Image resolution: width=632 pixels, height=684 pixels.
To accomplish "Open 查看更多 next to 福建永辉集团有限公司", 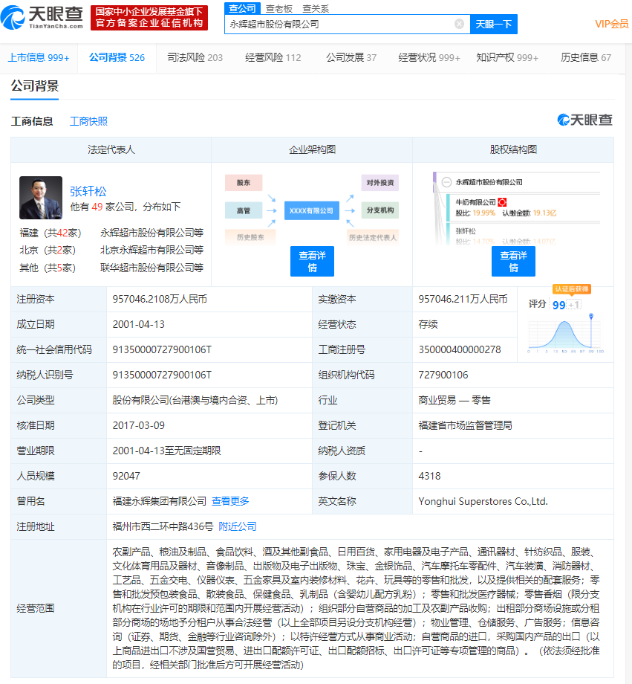I will point(230,501).
